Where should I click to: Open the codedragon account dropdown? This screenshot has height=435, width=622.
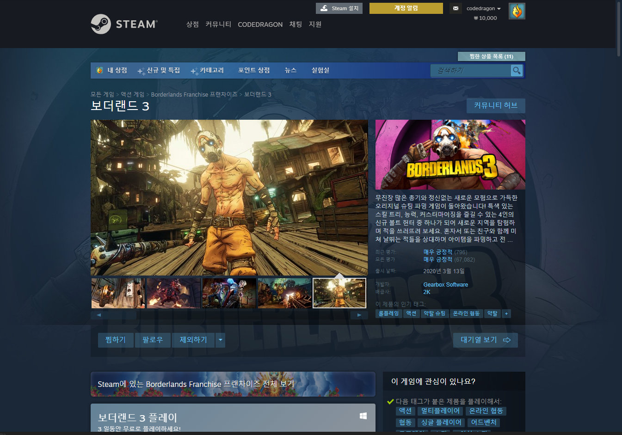point(484,8)
